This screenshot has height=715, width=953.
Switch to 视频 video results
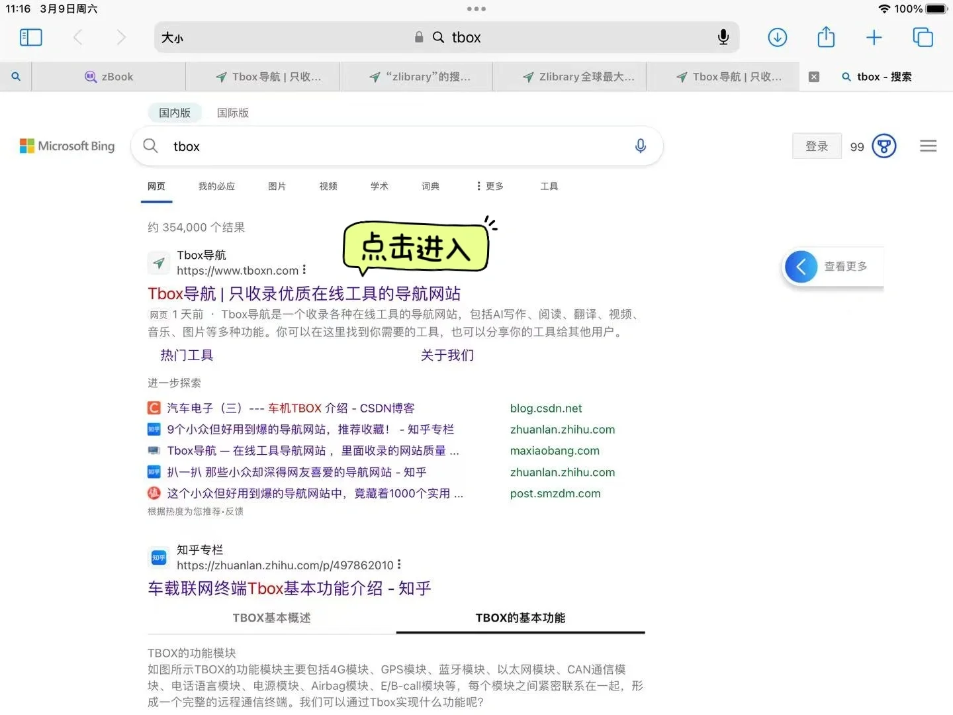(x=328, y=186)
